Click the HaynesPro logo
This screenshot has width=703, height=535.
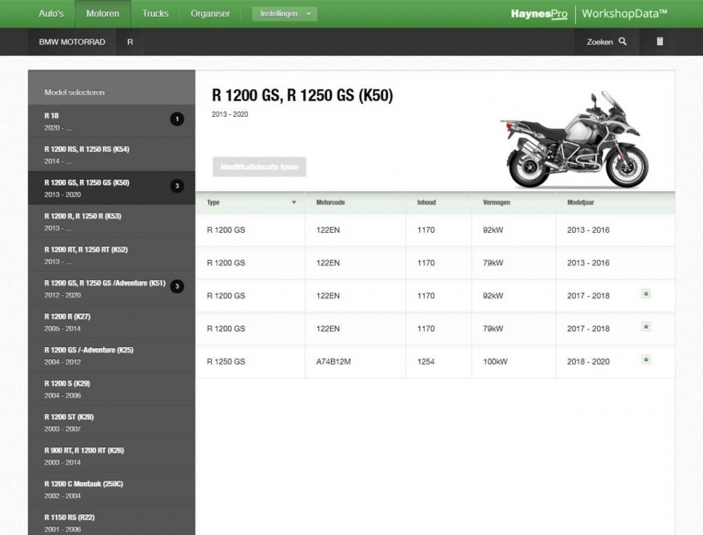tap(539, 14)
